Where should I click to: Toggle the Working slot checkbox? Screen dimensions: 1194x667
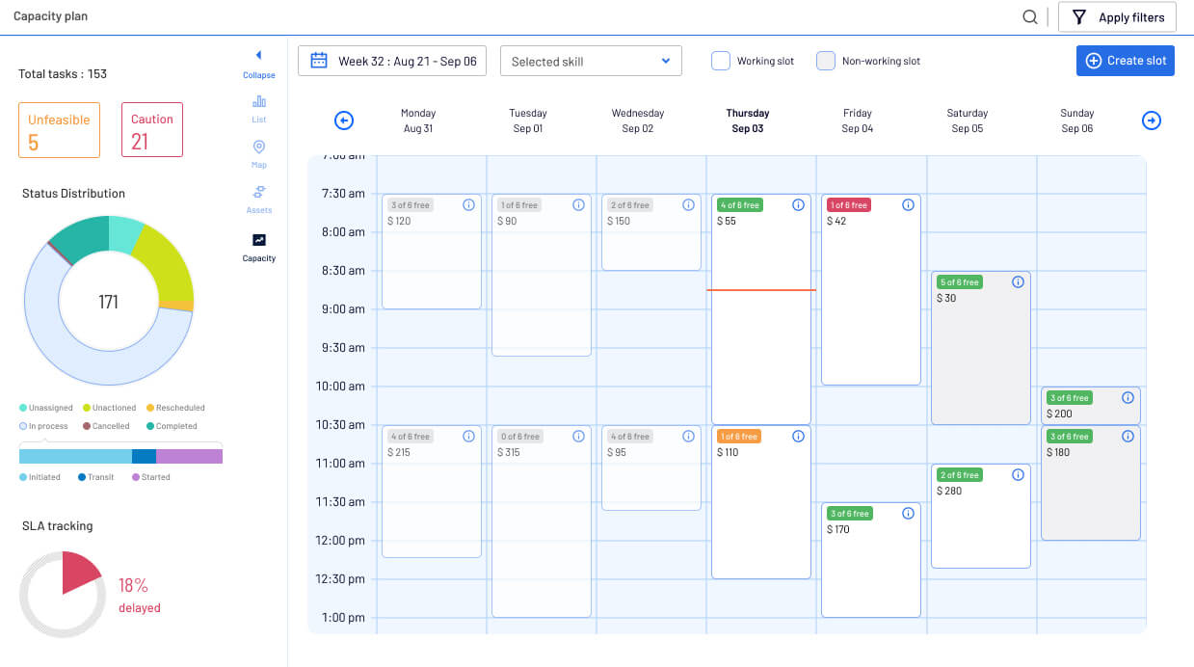click(720, 61)
